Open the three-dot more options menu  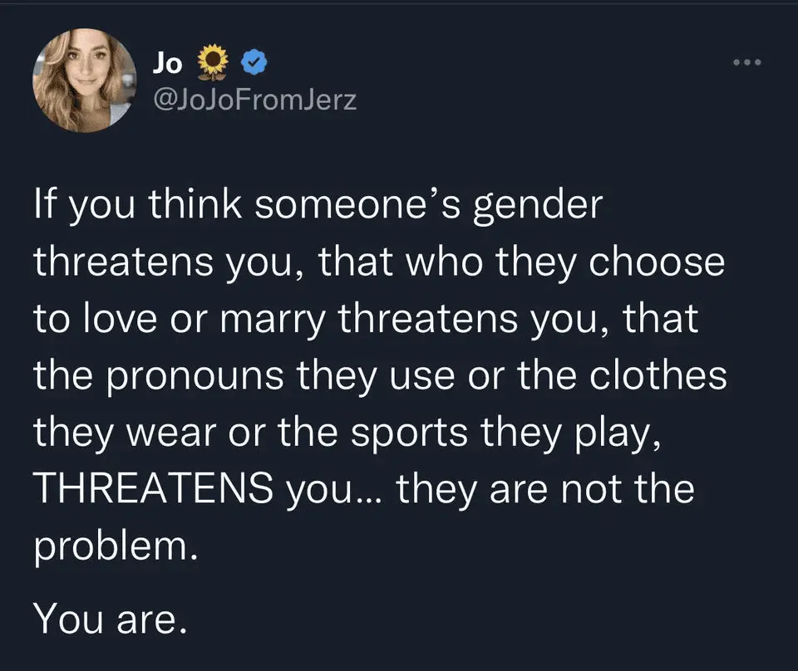point(748,61)
